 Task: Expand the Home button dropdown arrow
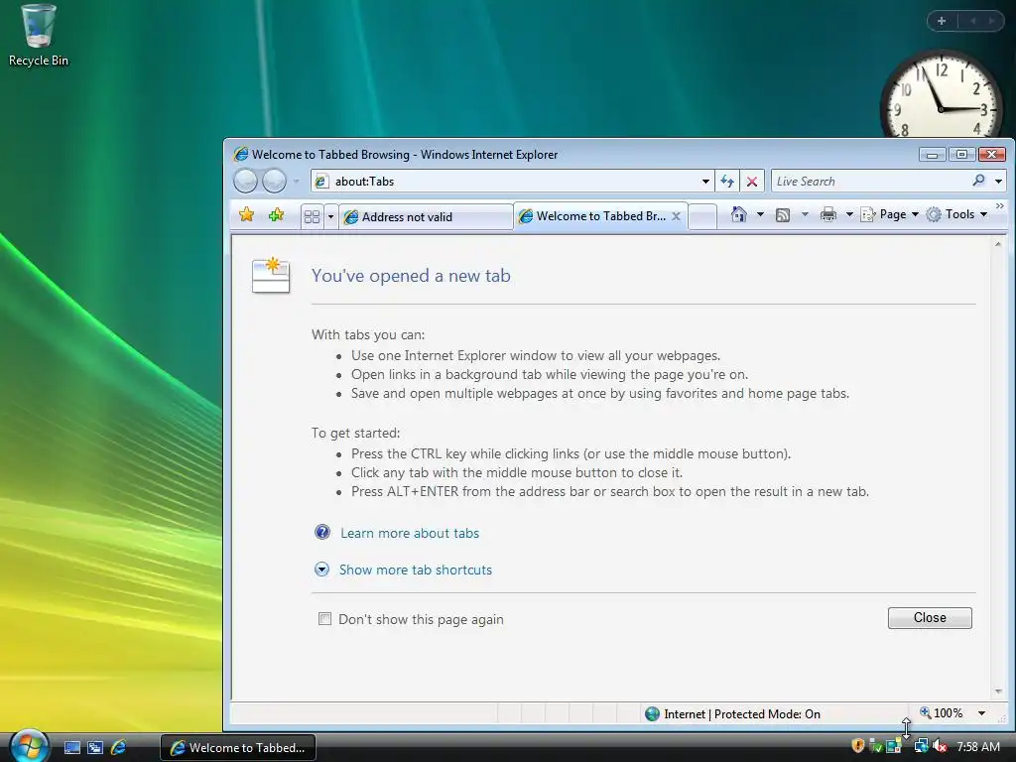(760, 214)
